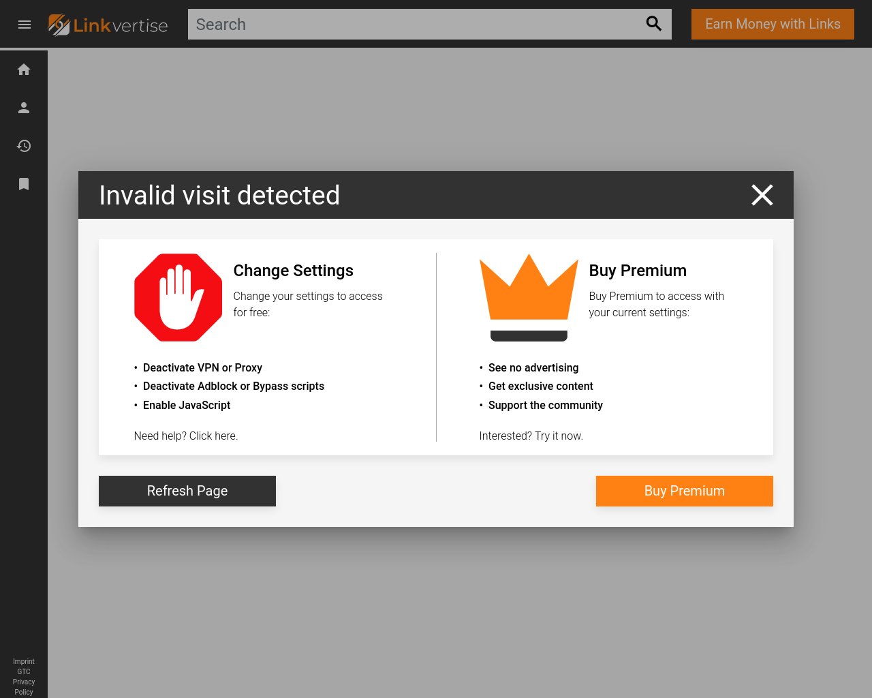Click the Linkvertise logo
Viewport: 872px width, 698px height.
pyautogui.click(x=108, y=25)
